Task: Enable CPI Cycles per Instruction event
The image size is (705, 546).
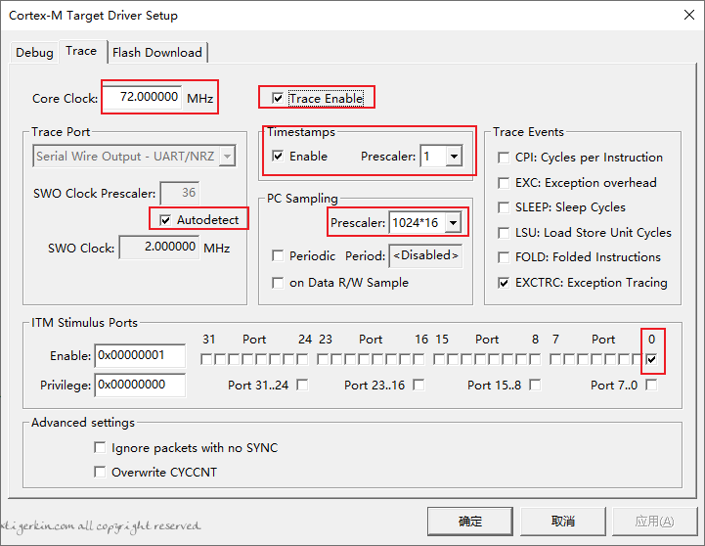Action: (504, 158)
